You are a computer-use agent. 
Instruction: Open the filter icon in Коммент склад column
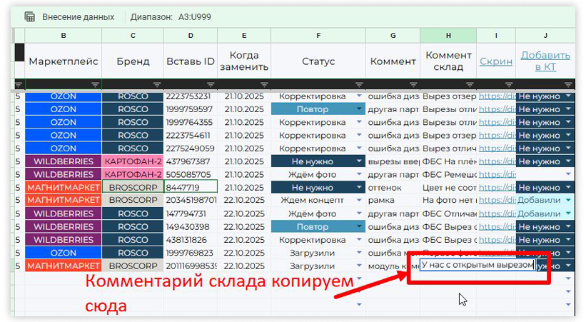(470, 84)
